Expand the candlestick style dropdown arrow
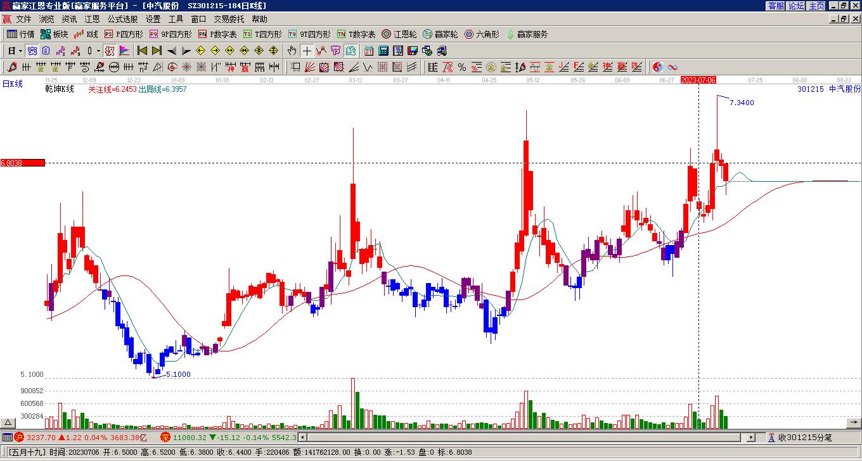Screen dimensions: 862x461 tap(98, 51)
